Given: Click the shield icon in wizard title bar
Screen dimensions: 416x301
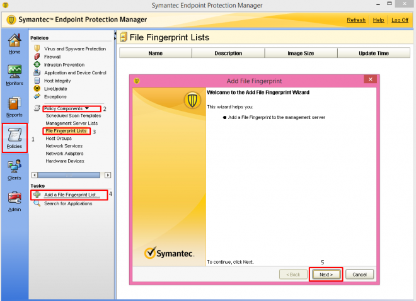Looking at the screenshot, I should pos(137,81).
